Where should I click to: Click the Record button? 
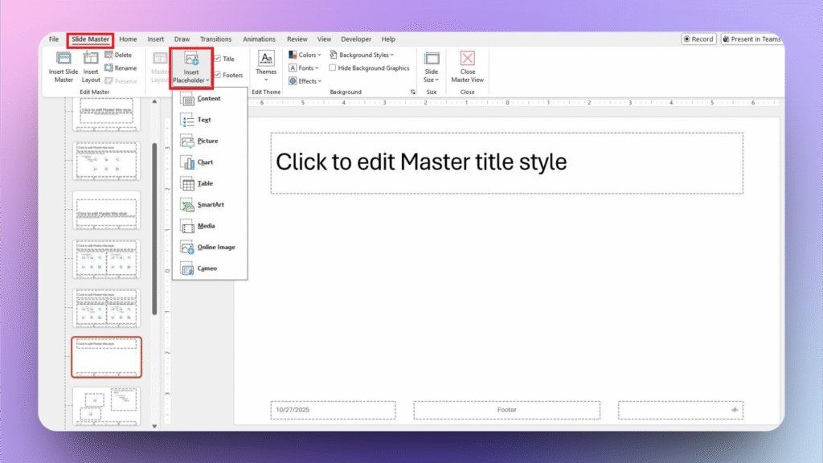(x=698, y=38)
